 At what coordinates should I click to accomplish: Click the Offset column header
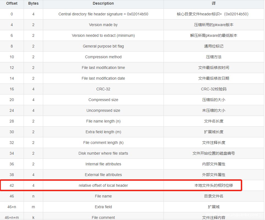pos(12,4)
